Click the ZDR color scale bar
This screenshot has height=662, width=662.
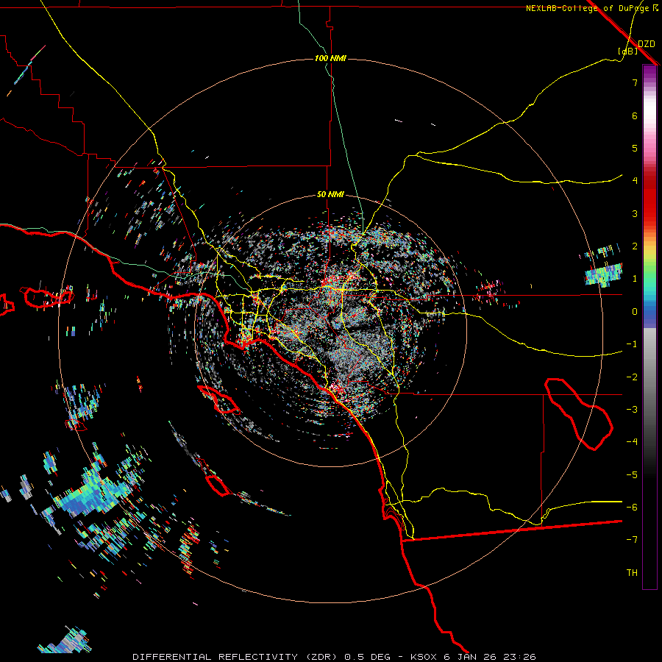(649, 327)
